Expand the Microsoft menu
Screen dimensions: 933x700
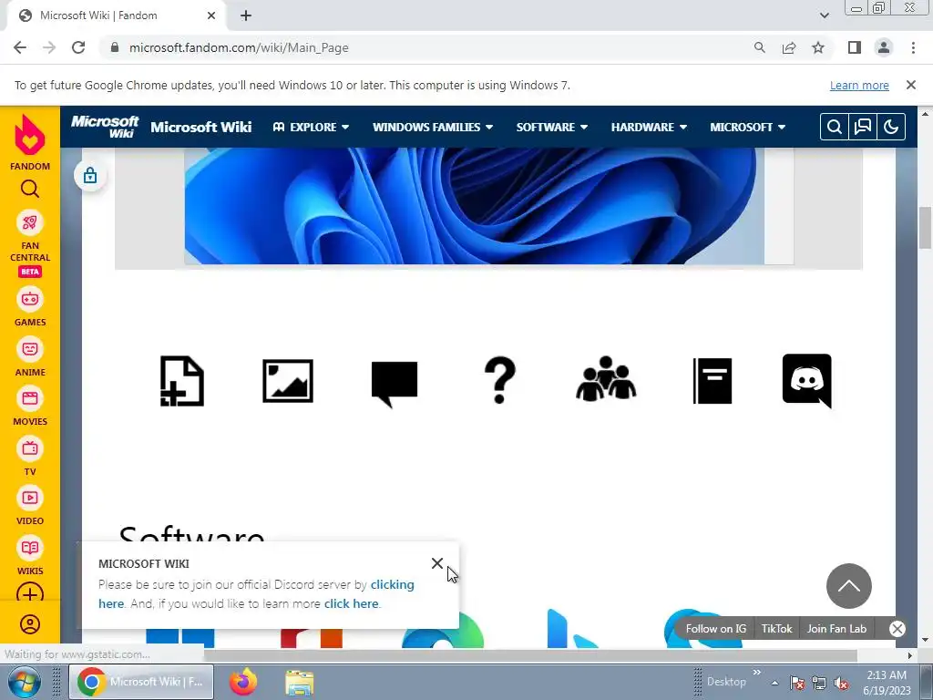[x=747, y=127]
